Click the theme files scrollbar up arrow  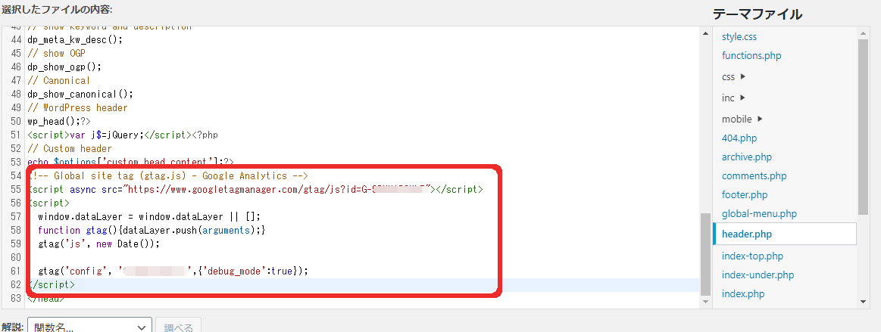864,33
